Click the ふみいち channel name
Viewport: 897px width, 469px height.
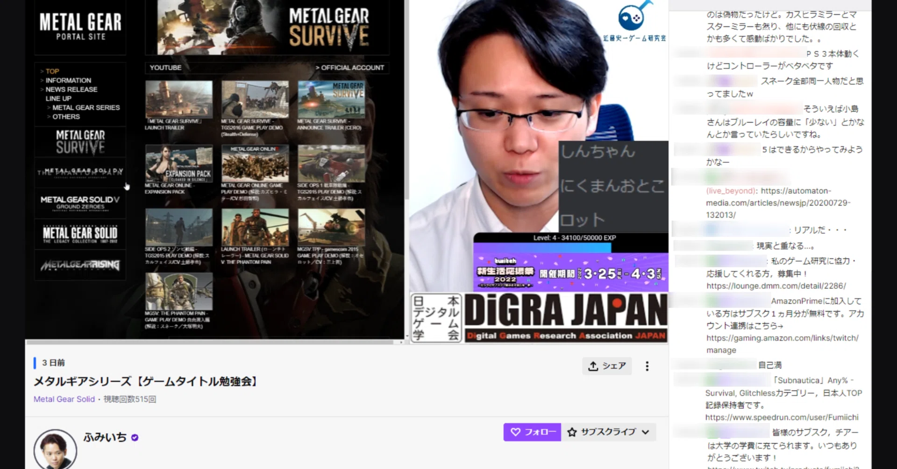coord(105,437)
